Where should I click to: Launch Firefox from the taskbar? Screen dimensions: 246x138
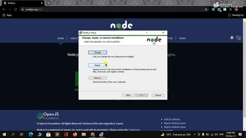coord(75,135)
